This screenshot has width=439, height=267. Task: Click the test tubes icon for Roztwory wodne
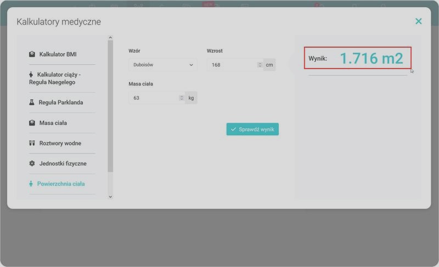click(32, 143)
